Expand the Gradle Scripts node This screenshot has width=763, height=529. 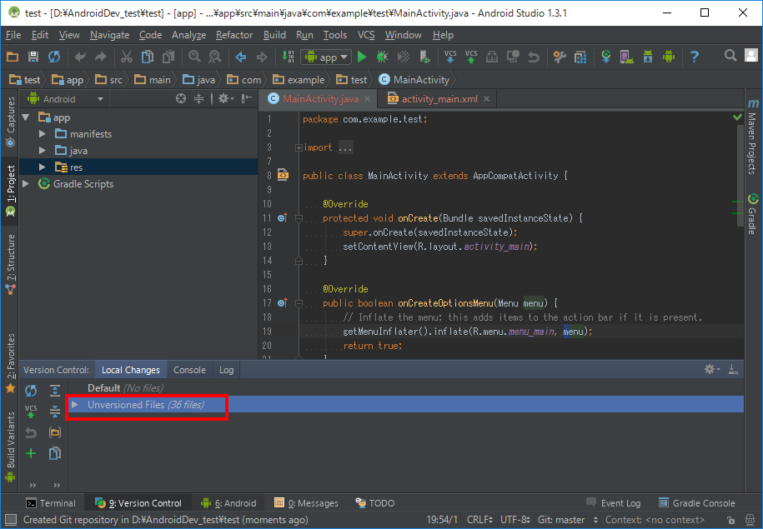click(x=26, y=184)
